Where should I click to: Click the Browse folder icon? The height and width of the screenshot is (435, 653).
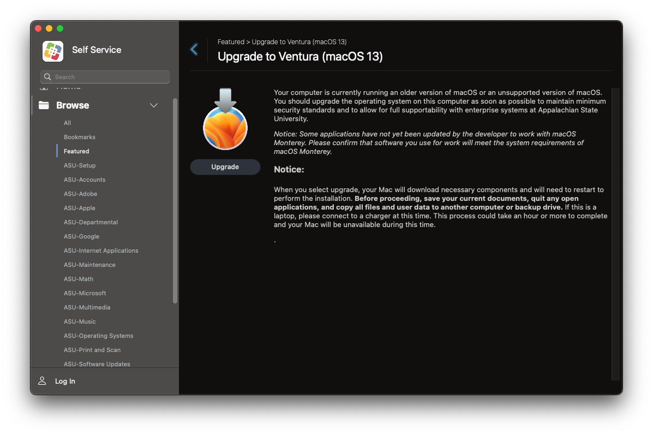(x=43, y=105)
